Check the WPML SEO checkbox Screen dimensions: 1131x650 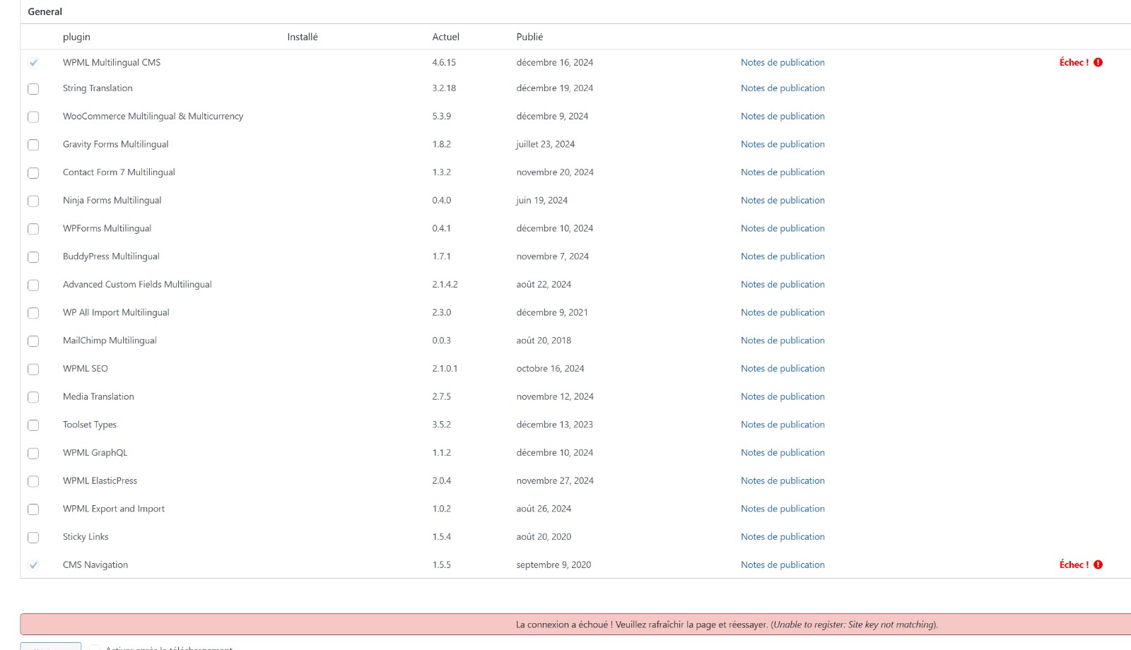point(33,370)
